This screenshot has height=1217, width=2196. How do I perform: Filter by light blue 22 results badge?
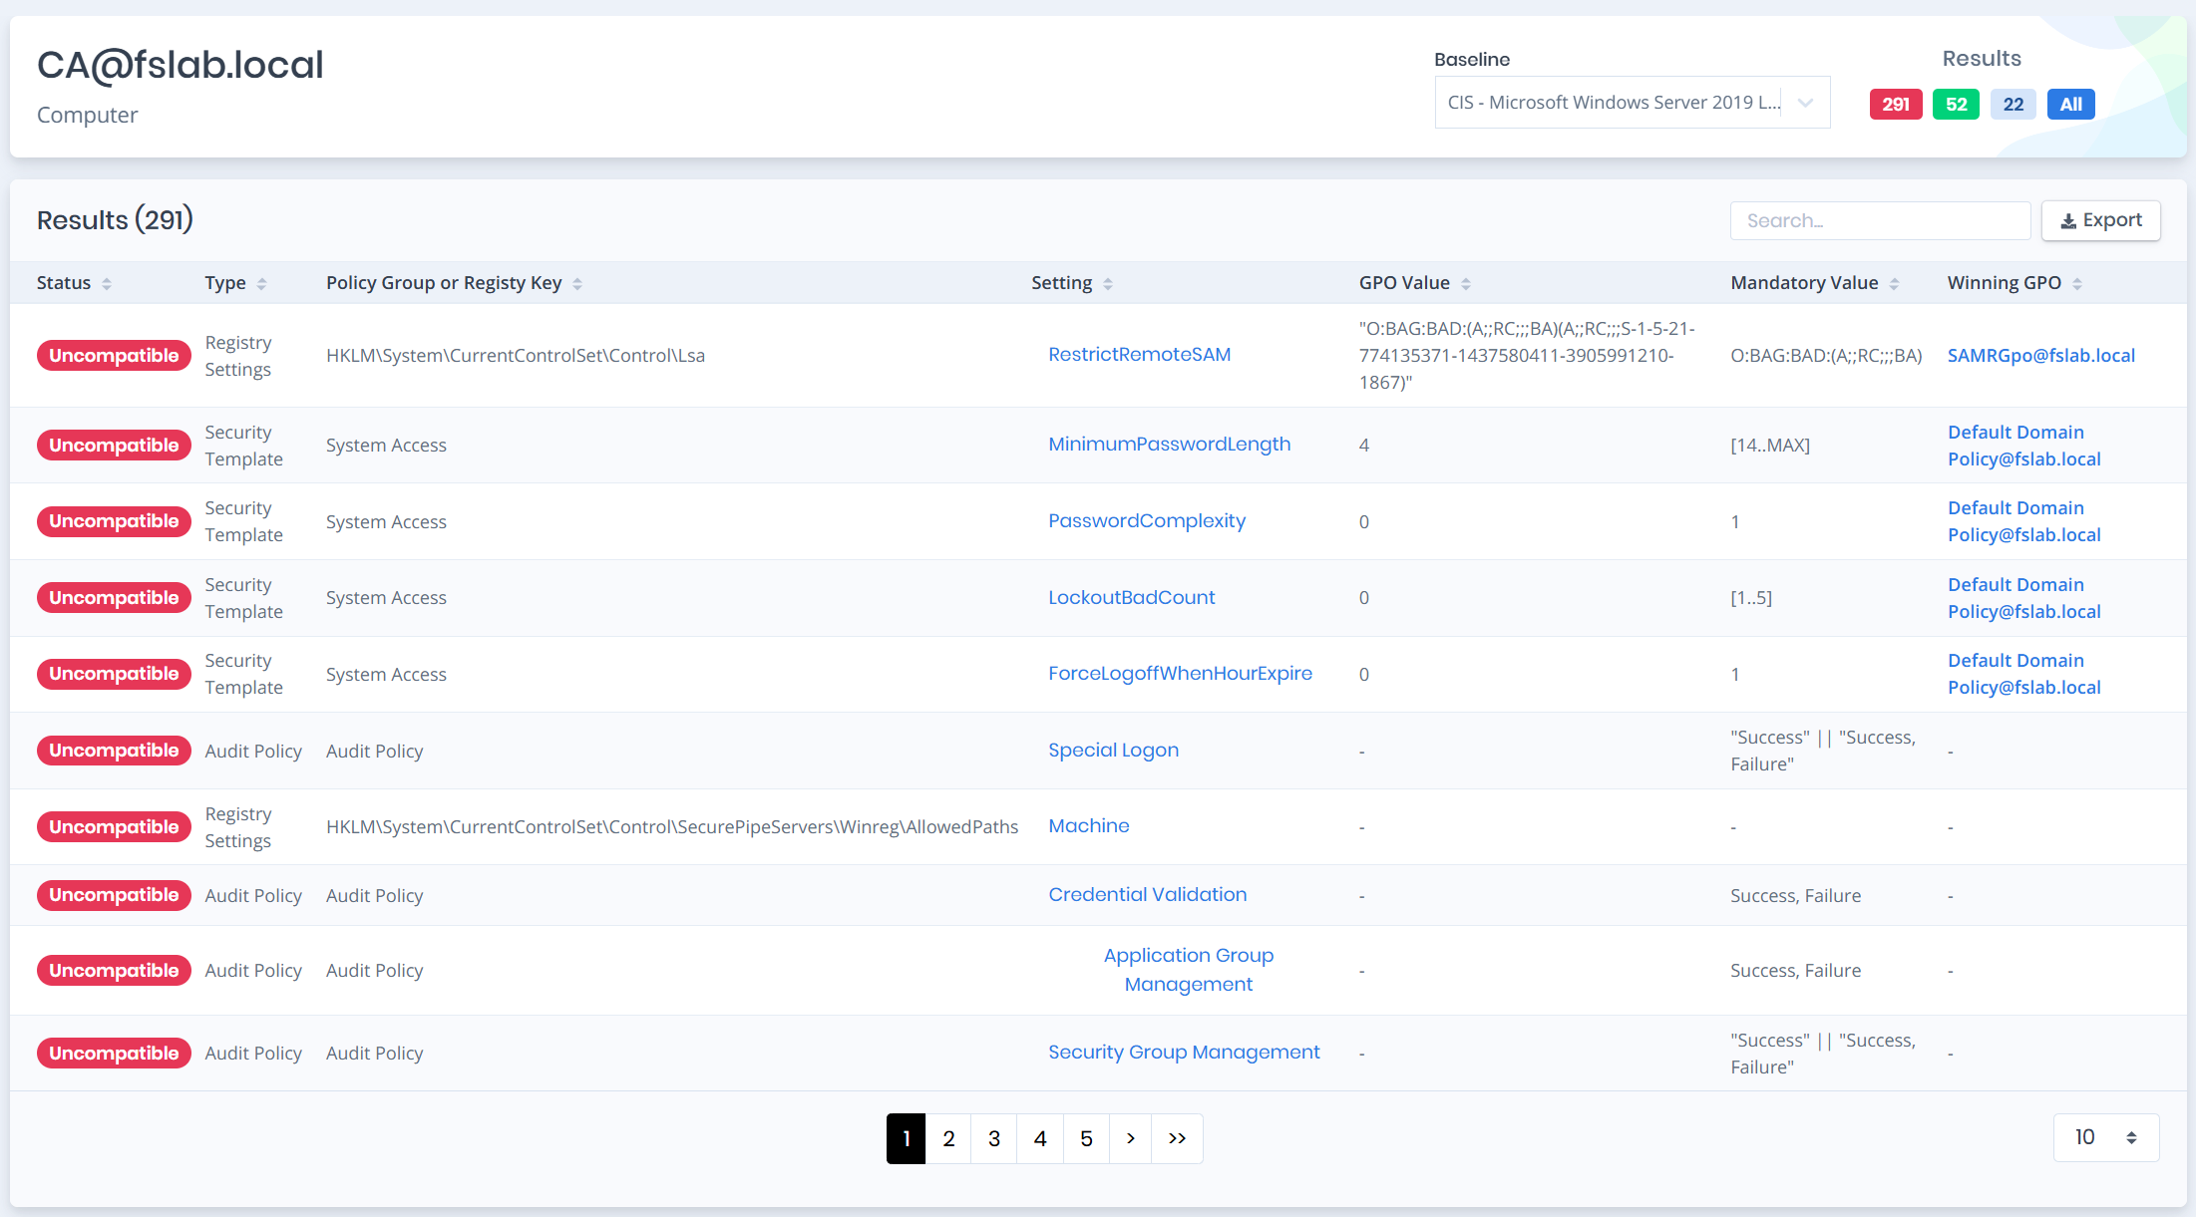[x=2013, y=105]
